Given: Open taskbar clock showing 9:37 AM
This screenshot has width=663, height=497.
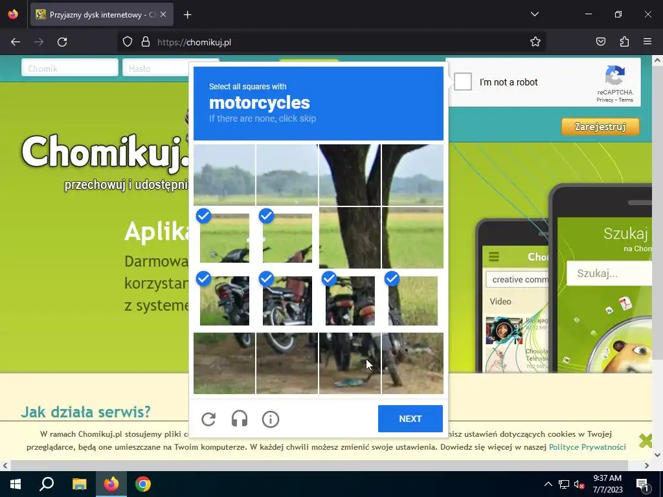Looking at the screenshot, I should click(607, 483).
